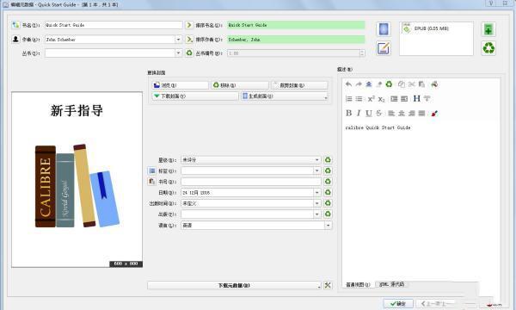Clear the identifiers with its recycle icon
The height and width of the screenshot is (310, 516).
tap(328, 182)
